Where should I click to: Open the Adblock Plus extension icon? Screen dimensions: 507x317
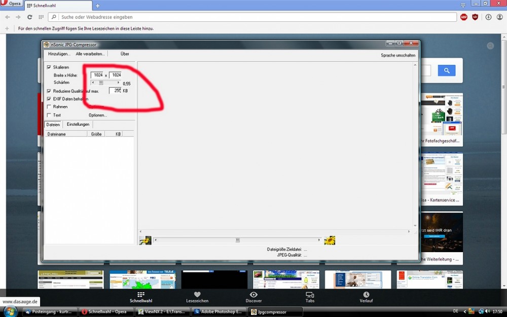point(464,17)
